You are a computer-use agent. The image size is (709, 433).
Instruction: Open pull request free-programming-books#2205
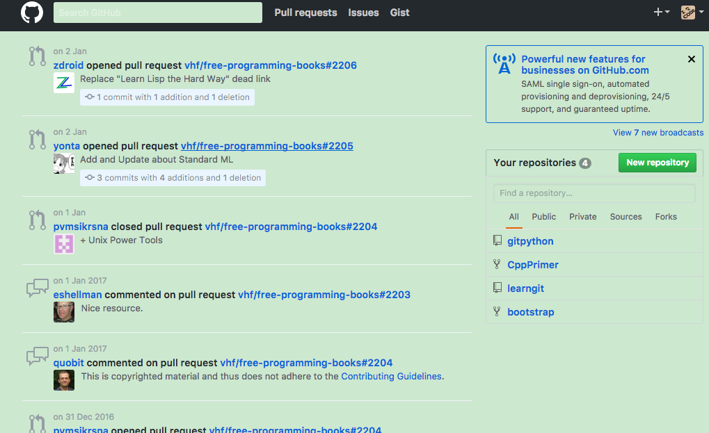click(266, 146)
